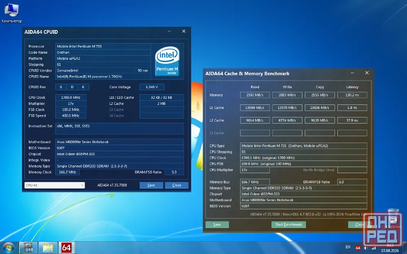Select L2 Cache Write value 6774 MB/s

click(287, 121)
